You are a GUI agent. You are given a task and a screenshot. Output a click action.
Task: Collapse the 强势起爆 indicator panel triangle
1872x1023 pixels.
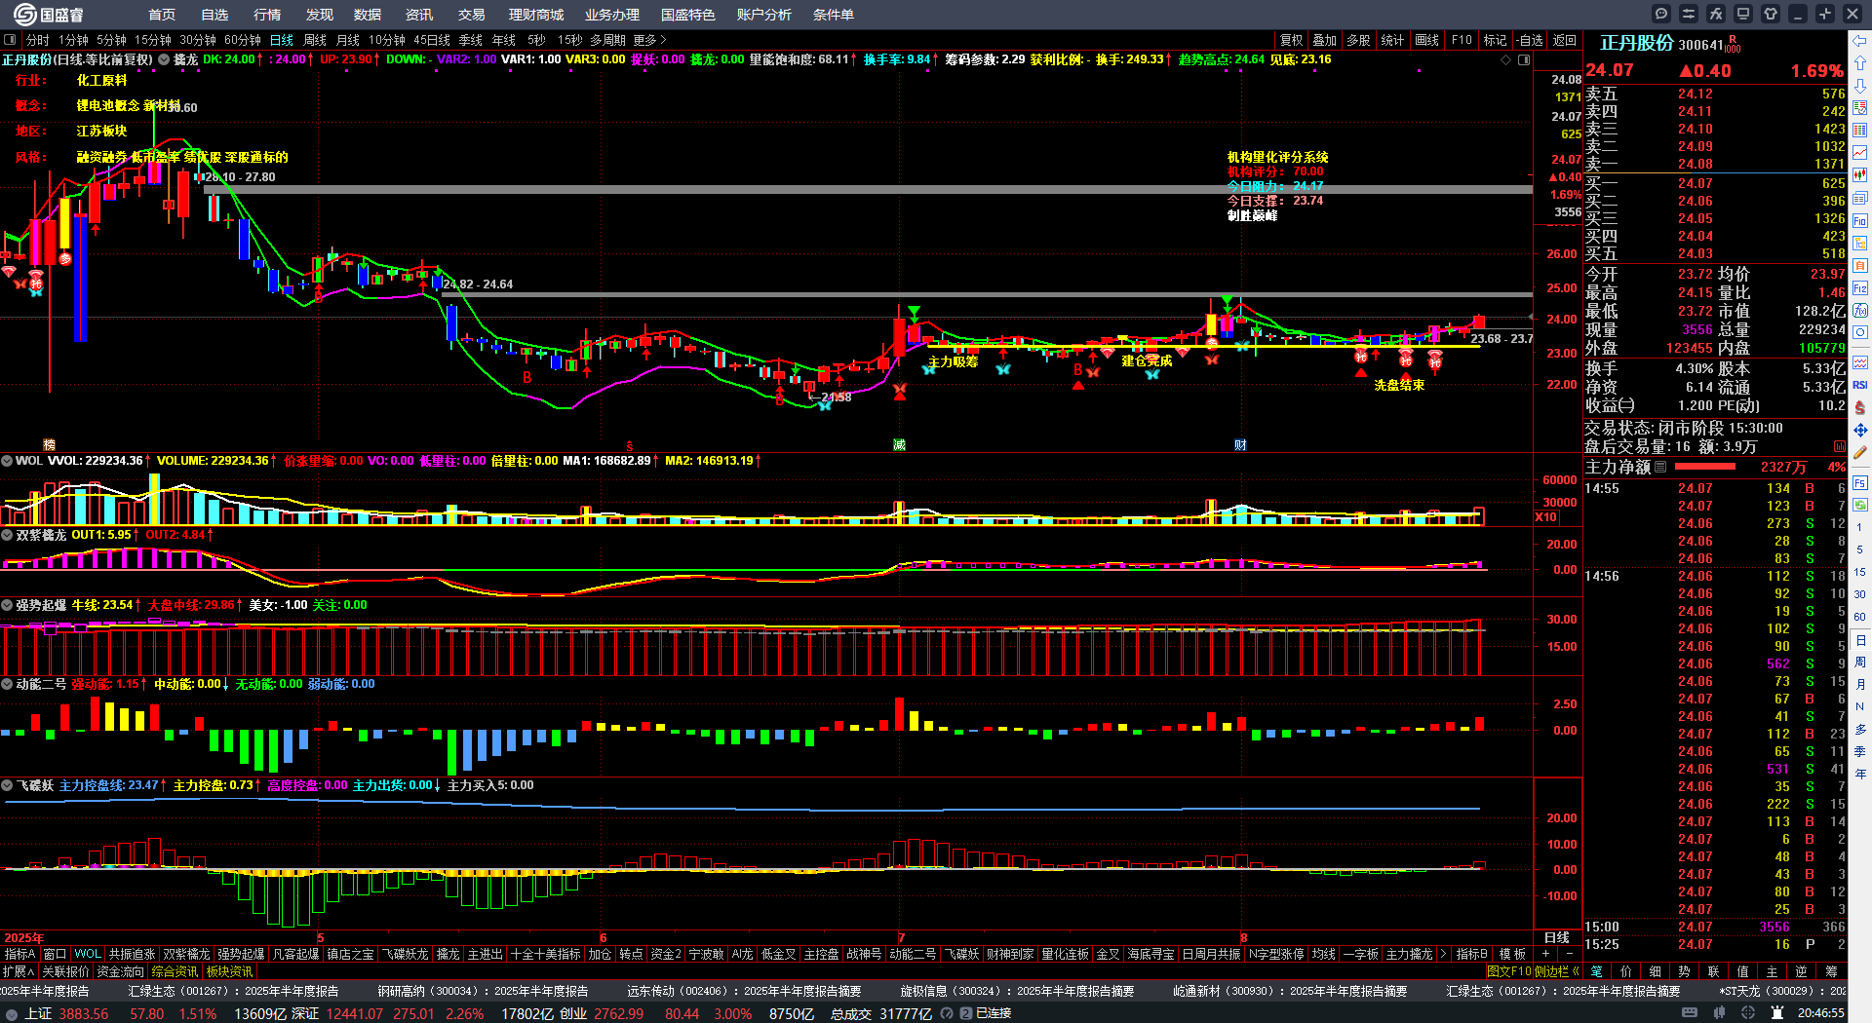(7, 605)
